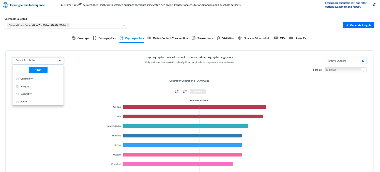Screen dimensions: 380x172
Task: Switch to the Demographics tab
Action: (104, 38)
